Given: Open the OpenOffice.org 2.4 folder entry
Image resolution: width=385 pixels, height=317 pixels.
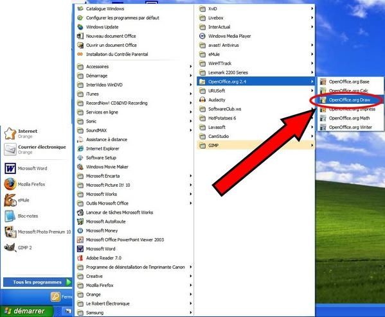Looking at the screenshot, I should tap(256, 81).
